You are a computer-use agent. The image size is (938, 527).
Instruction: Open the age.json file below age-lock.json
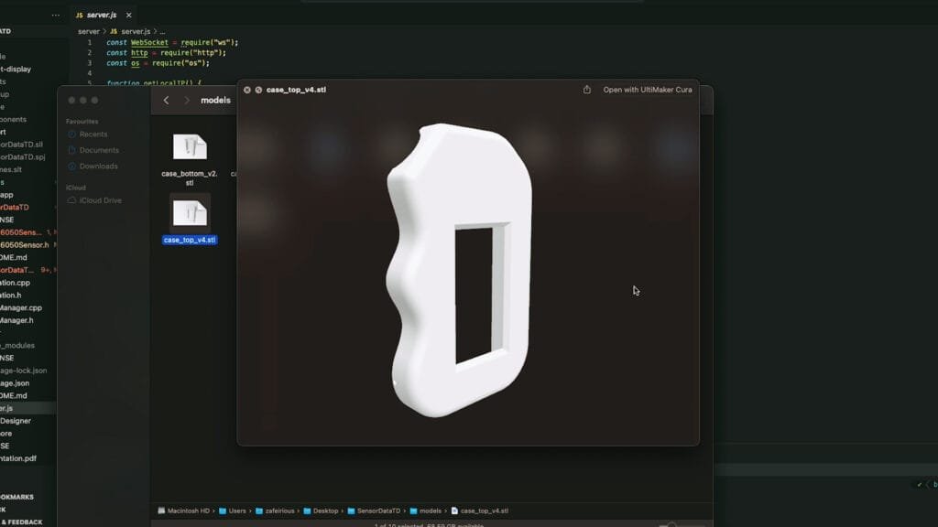tap(15, 383)
